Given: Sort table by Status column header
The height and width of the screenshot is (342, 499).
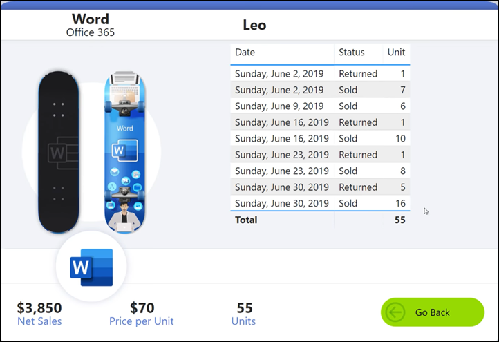Looking at the screenshot, I should 351,53.
